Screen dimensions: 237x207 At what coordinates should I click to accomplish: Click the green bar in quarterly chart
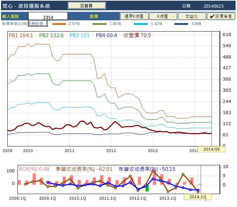point(147,188)
